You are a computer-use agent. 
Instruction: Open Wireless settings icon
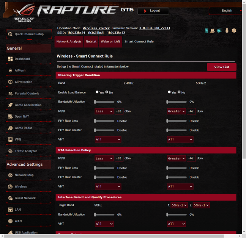[10, 186]
